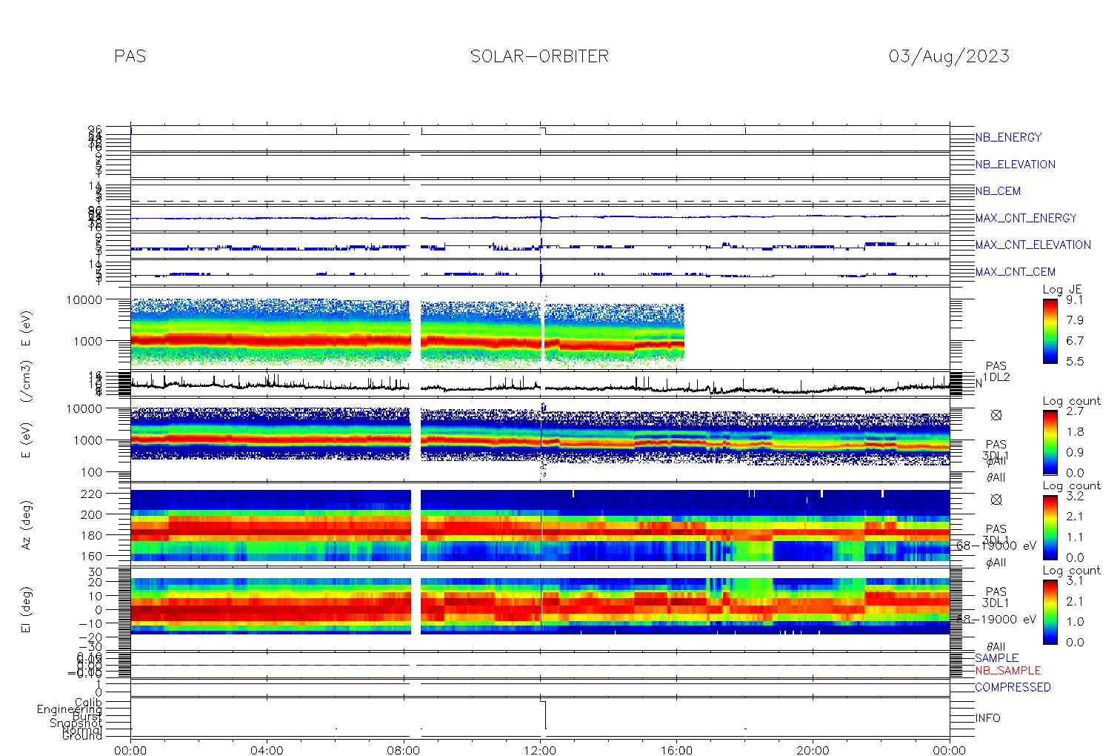1120x756 pixels.
Task: Click the data gap after 08:00 in azimuth spectrogram
Action: (x=416, y=525)
